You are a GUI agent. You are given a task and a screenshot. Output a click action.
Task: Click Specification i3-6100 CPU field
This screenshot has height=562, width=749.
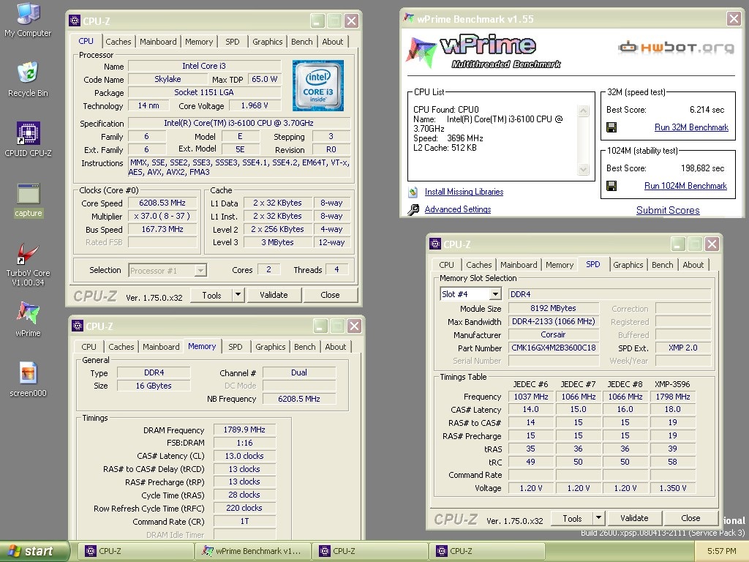pyautogui.click(x=239, y=123)
